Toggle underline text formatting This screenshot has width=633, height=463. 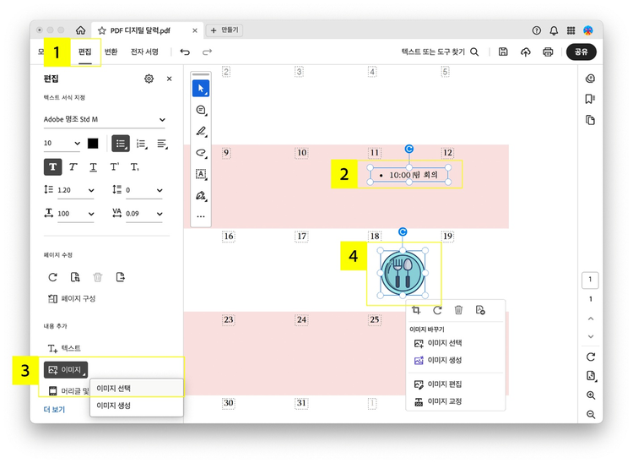[93, 166]
